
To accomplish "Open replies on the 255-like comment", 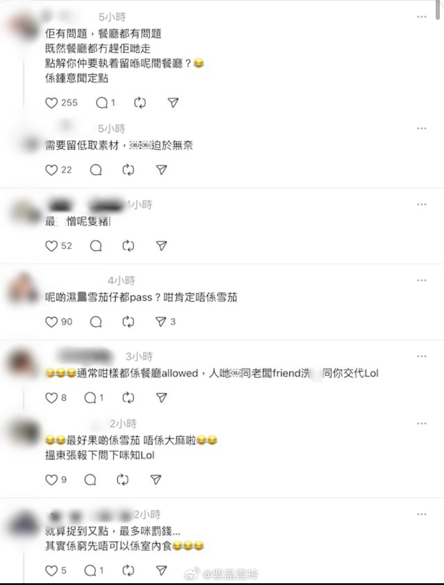I will (x=102, y=103).
